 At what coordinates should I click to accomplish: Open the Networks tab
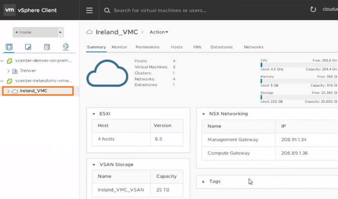click(254, 47)
